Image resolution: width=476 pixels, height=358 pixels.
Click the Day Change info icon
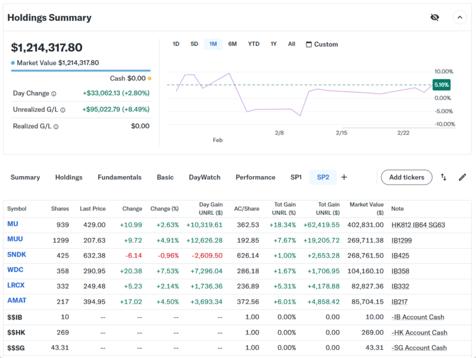tap(54, 94)
